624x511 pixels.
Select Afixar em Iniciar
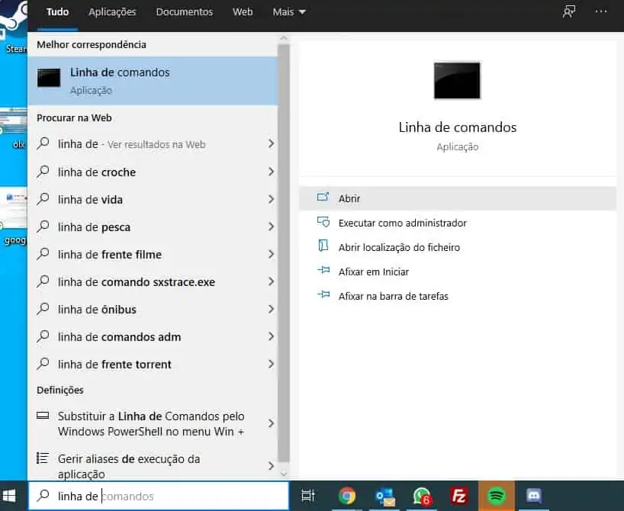tap(458, 272)
